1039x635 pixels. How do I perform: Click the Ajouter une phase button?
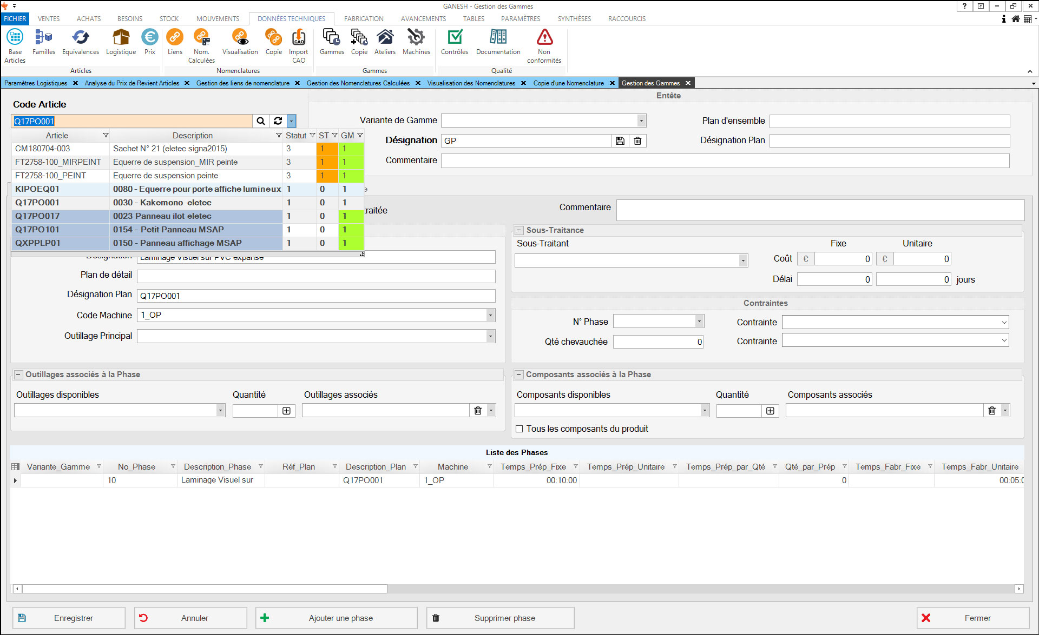click(x=336, y=618)
